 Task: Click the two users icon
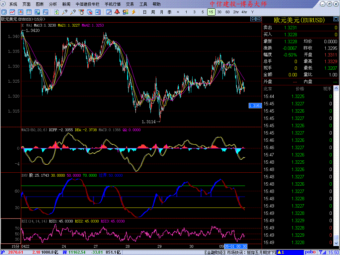125,12
